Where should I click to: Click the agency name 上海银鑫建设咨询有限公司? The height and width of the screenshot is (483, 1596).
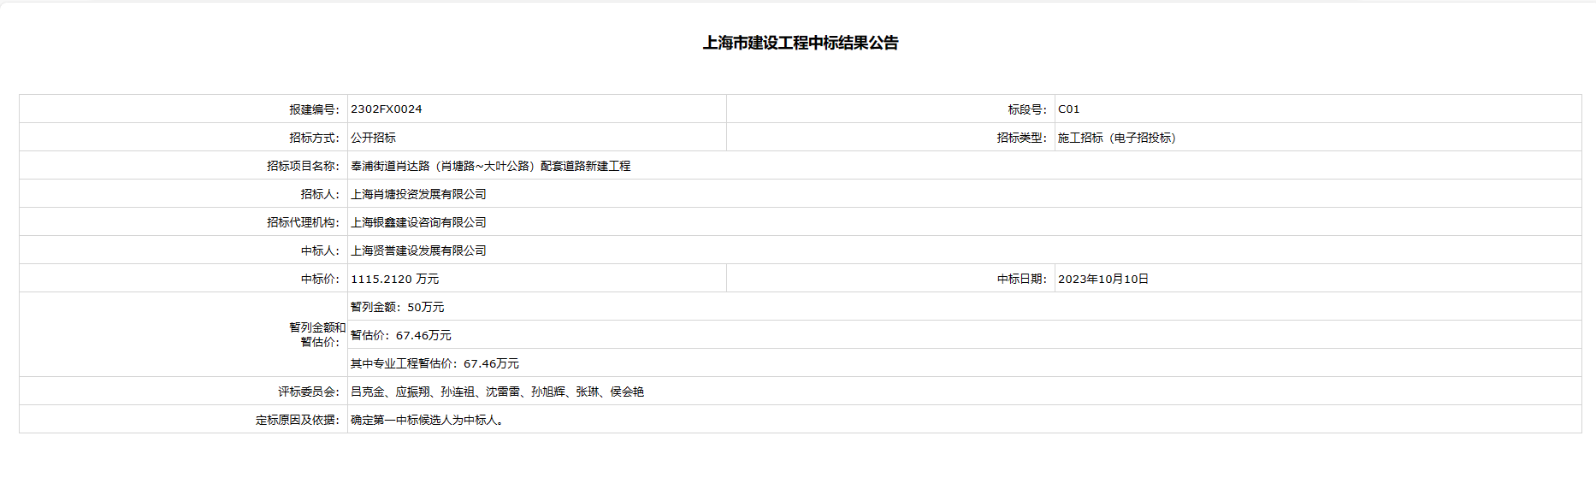pyautogui.click(x=418, y=222)
